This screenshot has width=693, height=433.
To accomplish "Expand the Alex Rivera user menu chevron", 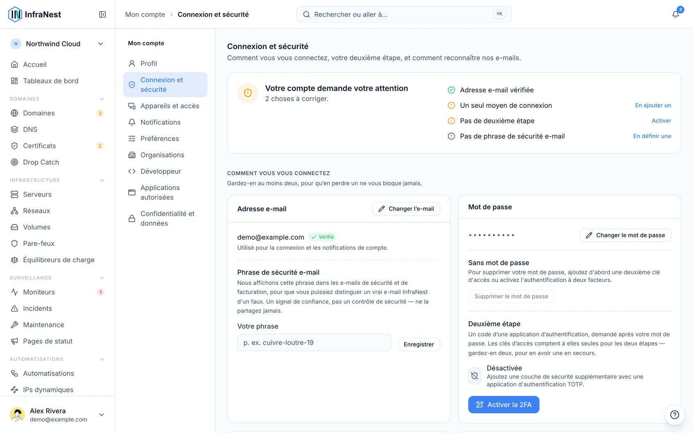I will (x=101, y=415).
